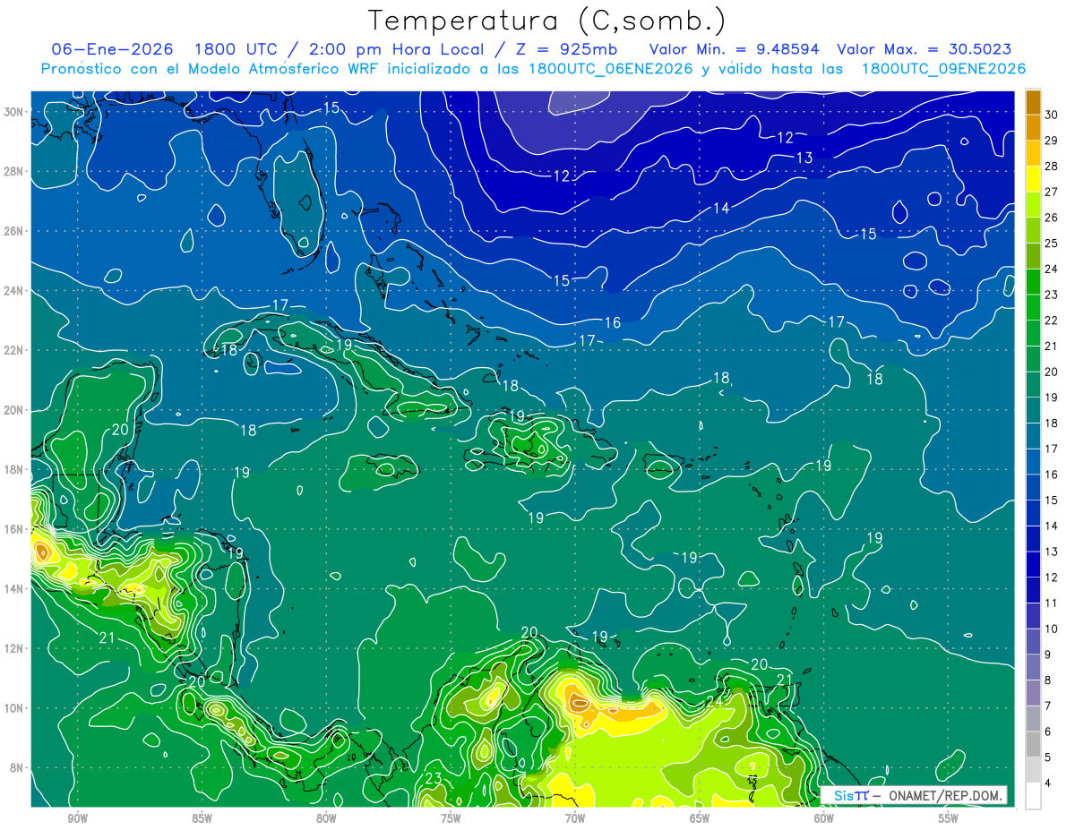Click the 14N latitude axis label
The width and height of the screenshot is (1075, 830).
[x=14, y=588]
